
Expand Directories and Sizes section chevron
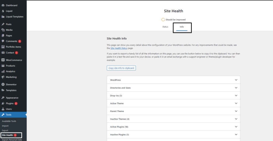[x=236, y=88]
